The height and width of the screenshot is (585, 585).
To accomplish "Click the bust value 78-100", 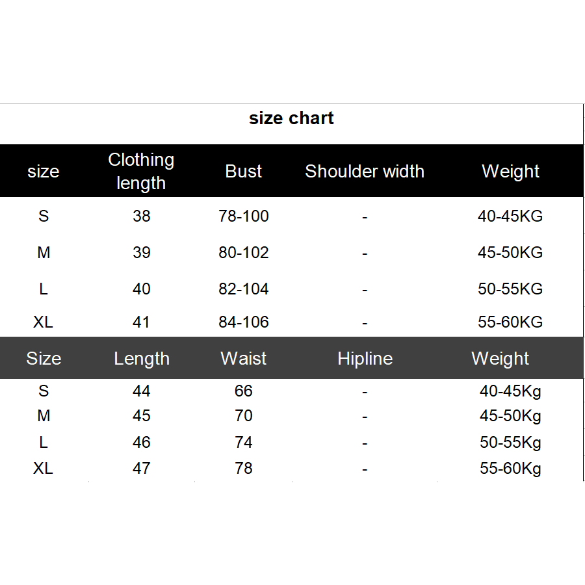I will 244,216.
